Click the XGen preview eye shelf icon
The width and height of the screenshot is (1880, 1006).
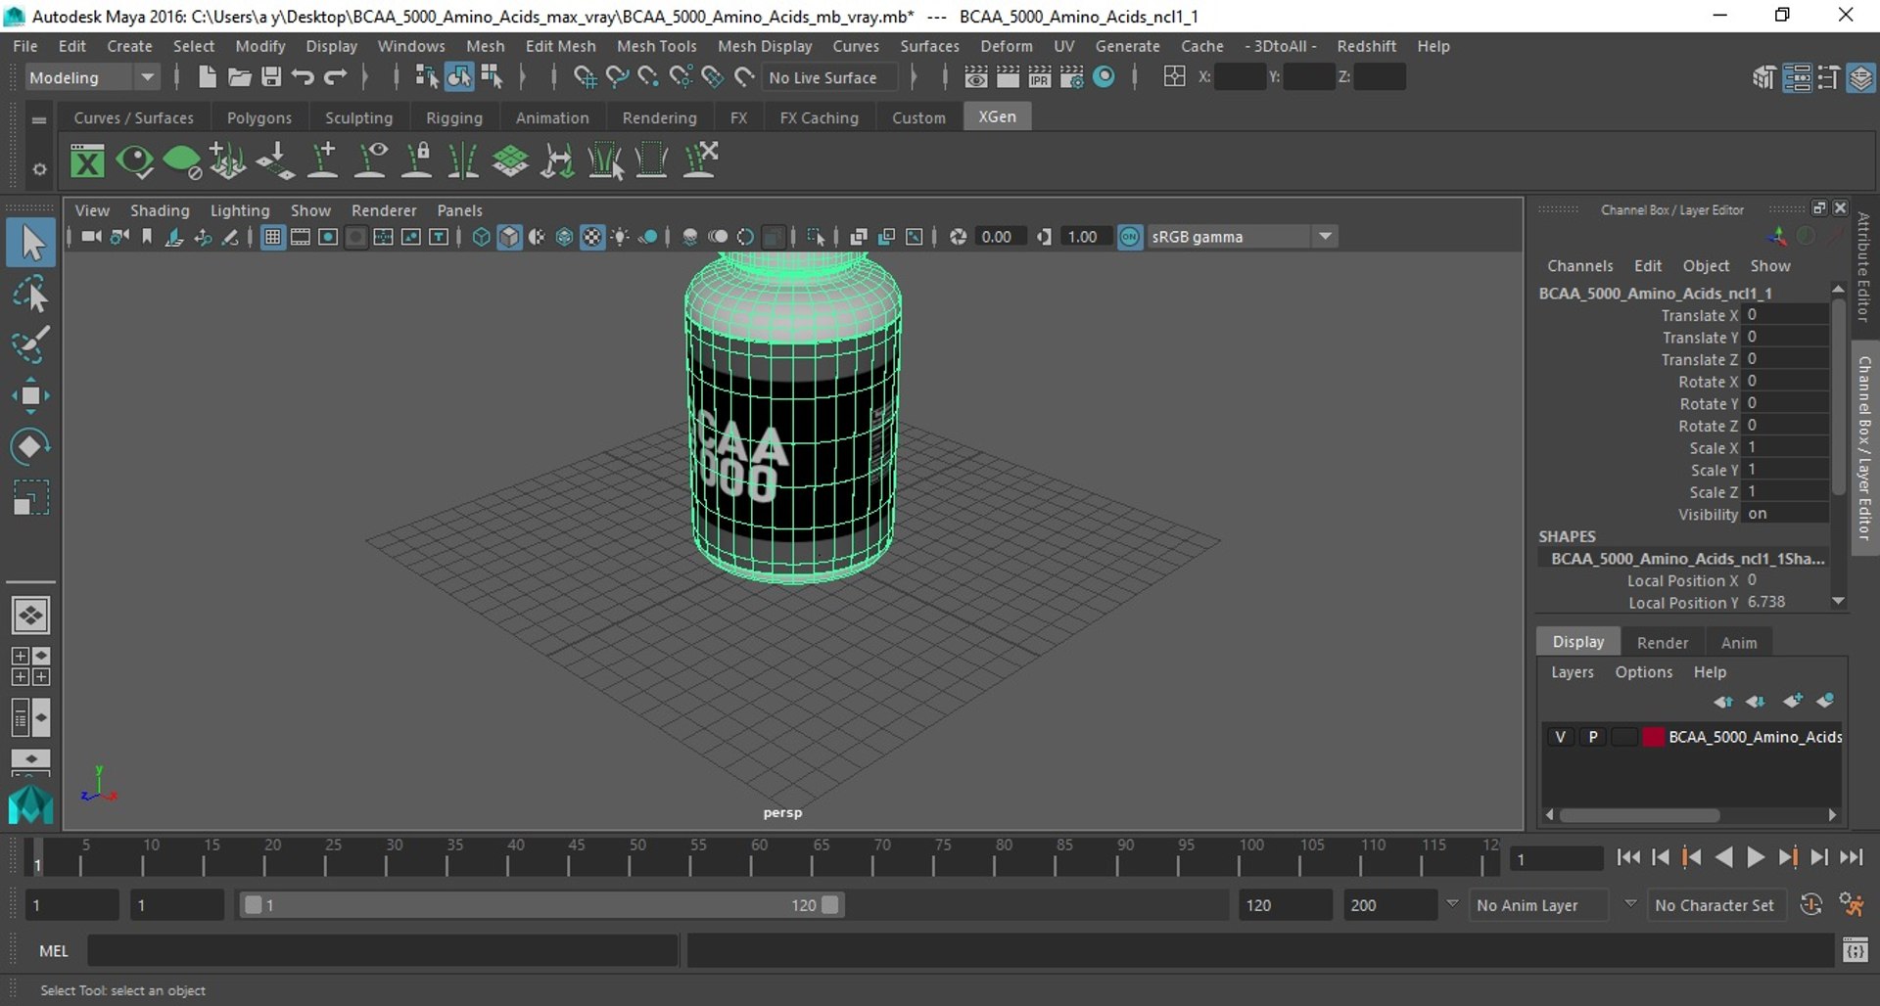coord(134,160)
